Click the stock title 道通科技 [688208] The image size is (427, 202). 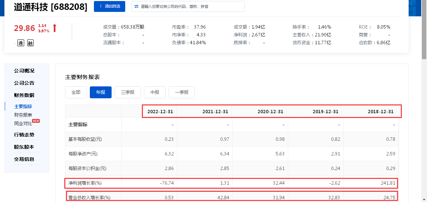click(x=51, y=7)
